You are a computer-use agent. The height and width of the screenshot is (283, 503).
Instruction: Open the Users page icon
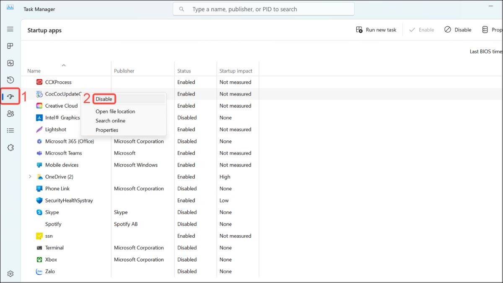(10, 114)
